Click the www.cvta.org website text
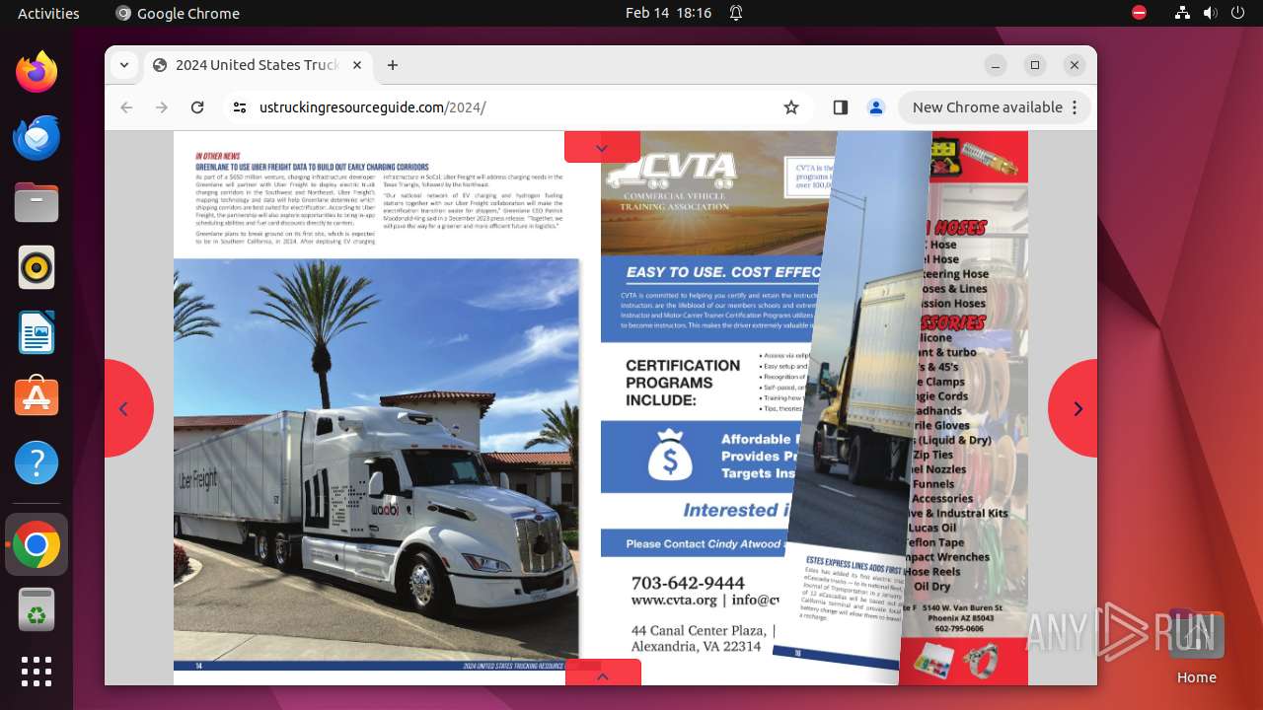This screenshot has height=710, width=1263. pos(674,600)
